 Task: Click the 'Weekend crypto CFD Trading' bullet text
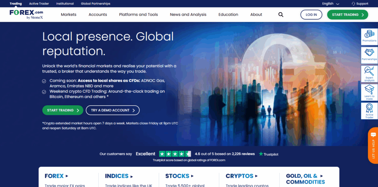[107, 94]
